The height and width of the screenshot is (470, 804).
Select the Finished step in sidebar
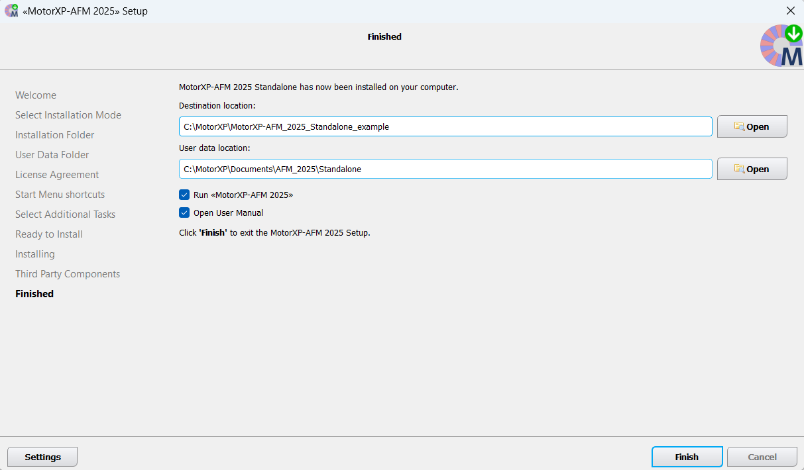point(34,294)
